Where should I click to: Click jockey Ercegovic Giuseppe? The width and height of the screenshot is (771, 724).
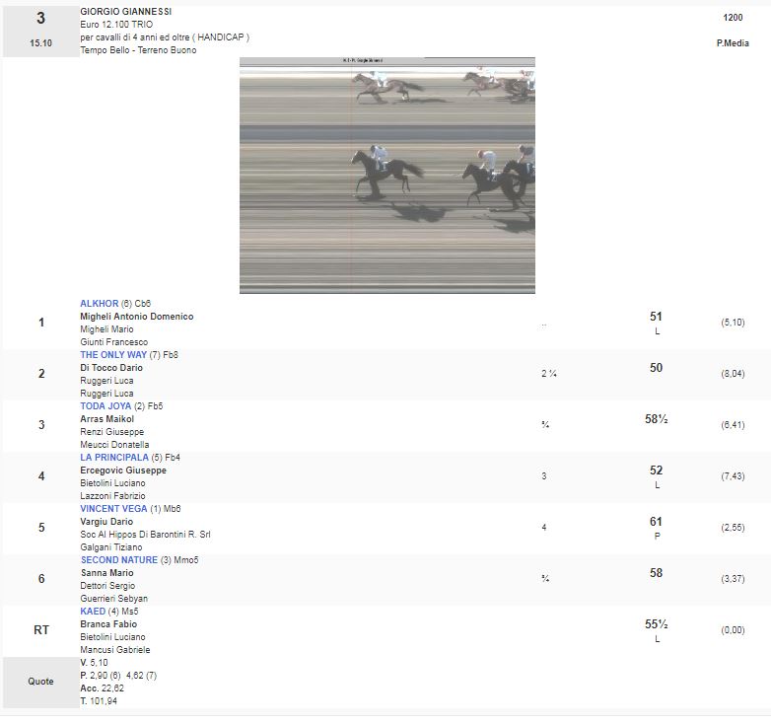123,471
